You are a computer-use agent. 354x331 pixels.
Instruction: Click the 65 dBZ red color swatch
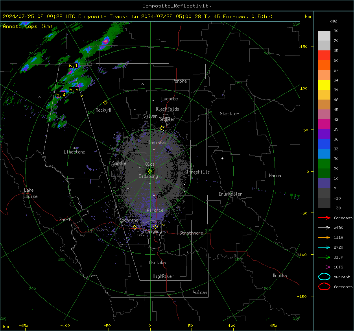324,55
